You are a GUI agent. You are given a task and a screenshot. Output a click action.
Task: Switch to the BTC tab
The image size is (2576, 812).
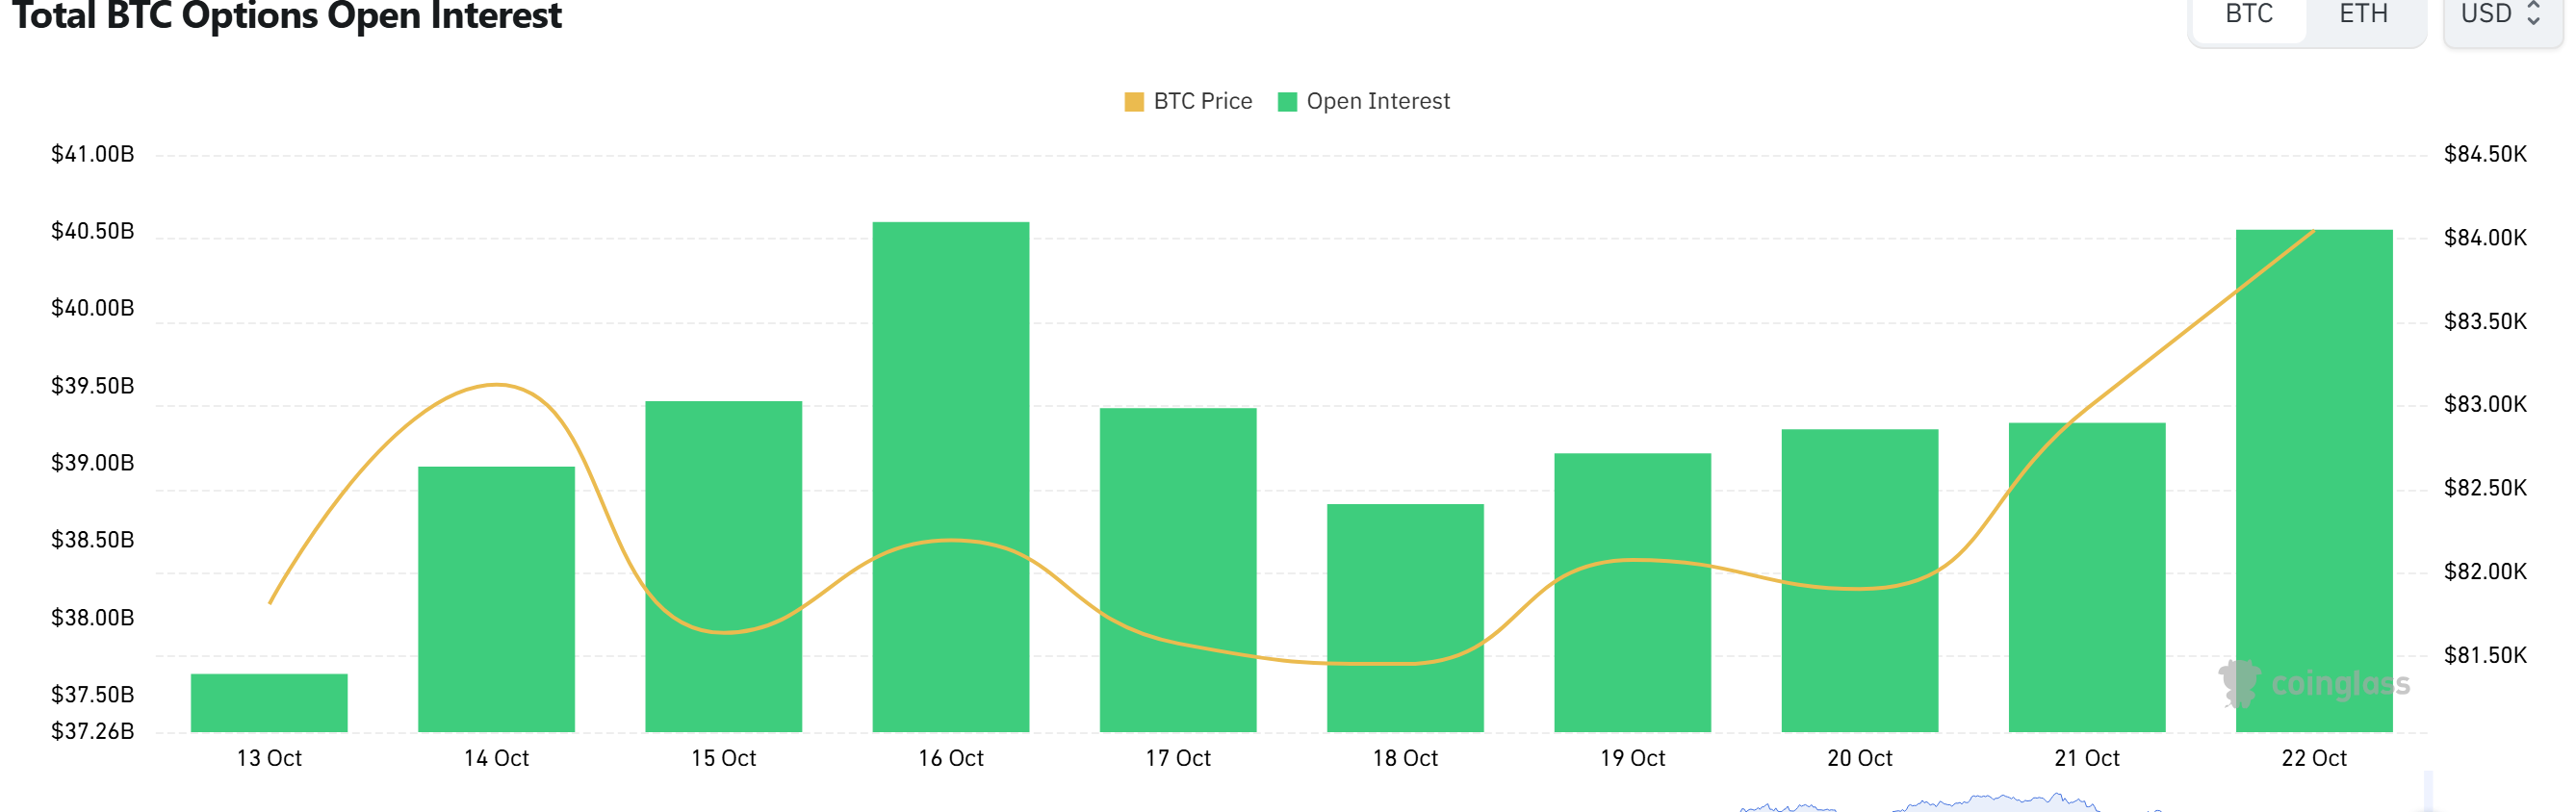point(2249,15)
